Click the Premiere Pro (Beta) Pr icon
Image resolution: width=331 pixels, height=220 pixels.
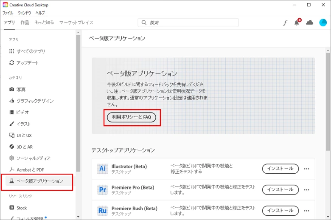(x=102, y=189)
